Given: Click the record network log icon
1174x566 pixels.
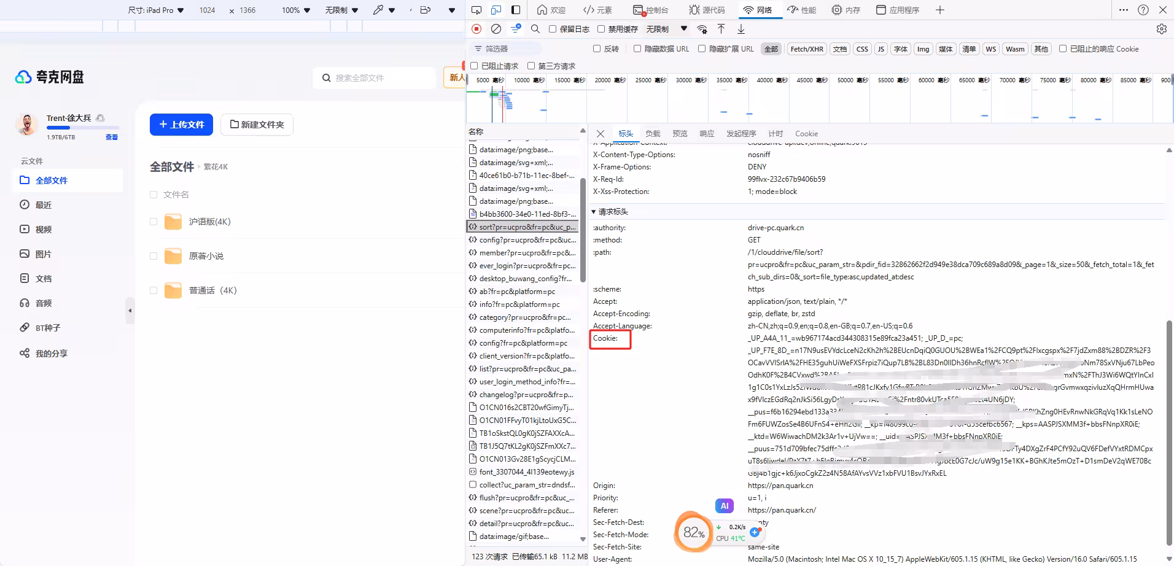Looking at the screenshot, I should tap(476, 29).
